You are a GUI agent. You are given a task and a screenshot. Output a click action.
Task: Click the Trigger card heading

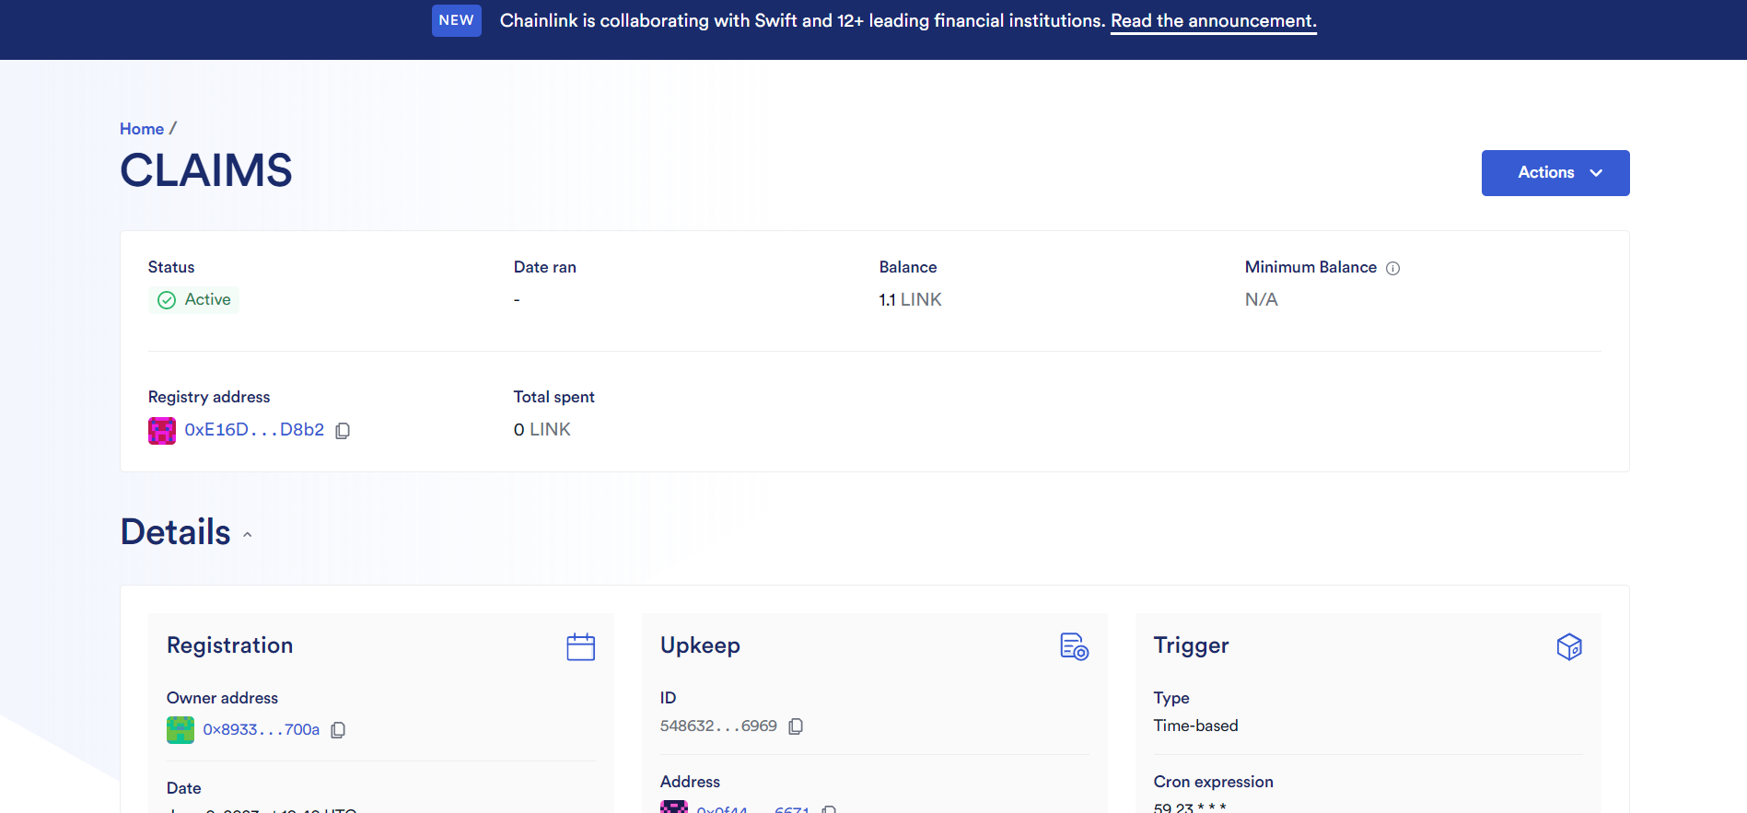1191,645
